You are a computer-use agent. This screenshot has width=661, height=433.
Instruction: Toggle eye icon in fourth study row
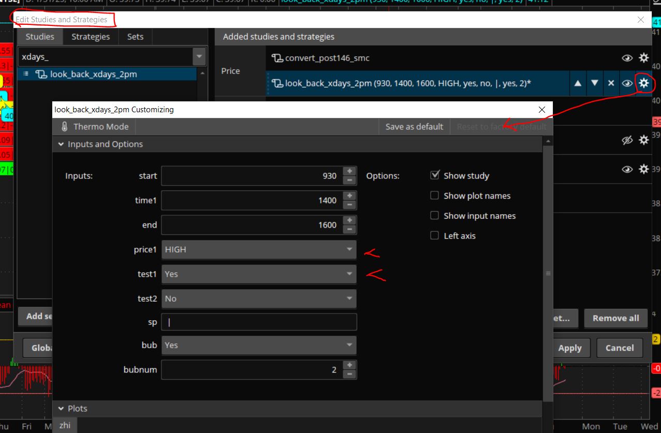627,169
